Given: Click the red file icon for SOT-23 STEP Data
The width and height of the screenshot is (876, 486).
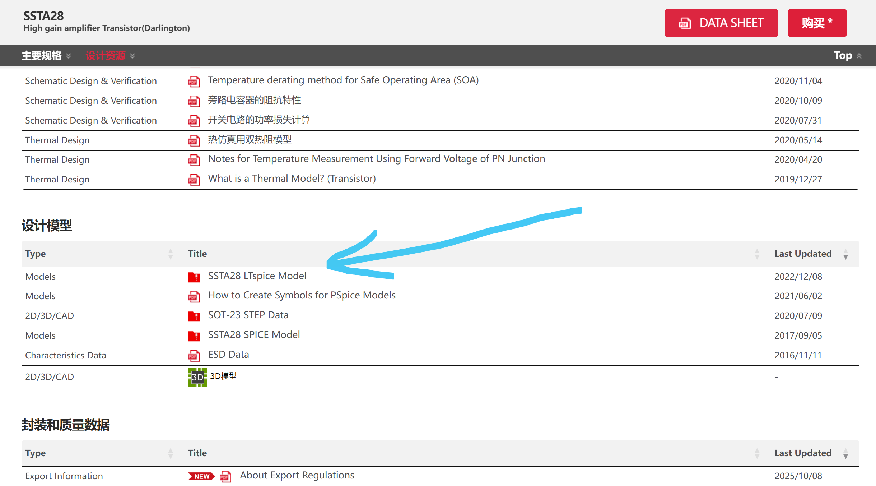Looking at the screenshot, I should point(194,316).
